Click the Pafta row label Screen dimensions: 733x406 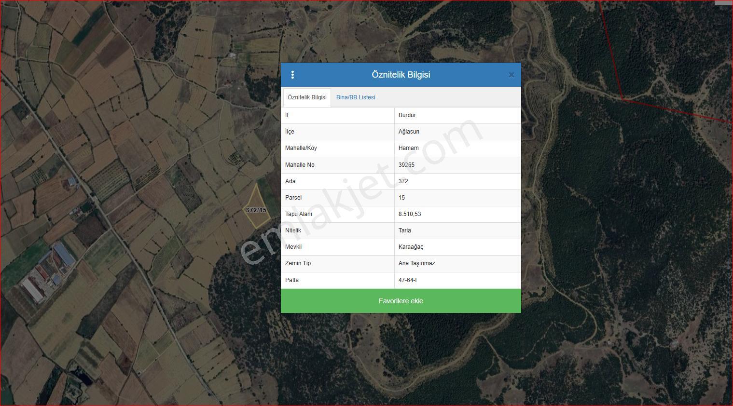pos(292,280)
